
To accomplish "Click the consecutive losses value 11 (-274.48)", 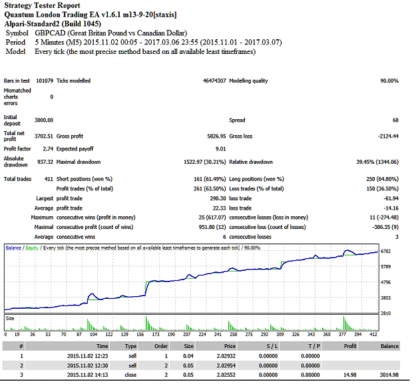I will click(x=384, y=218).
